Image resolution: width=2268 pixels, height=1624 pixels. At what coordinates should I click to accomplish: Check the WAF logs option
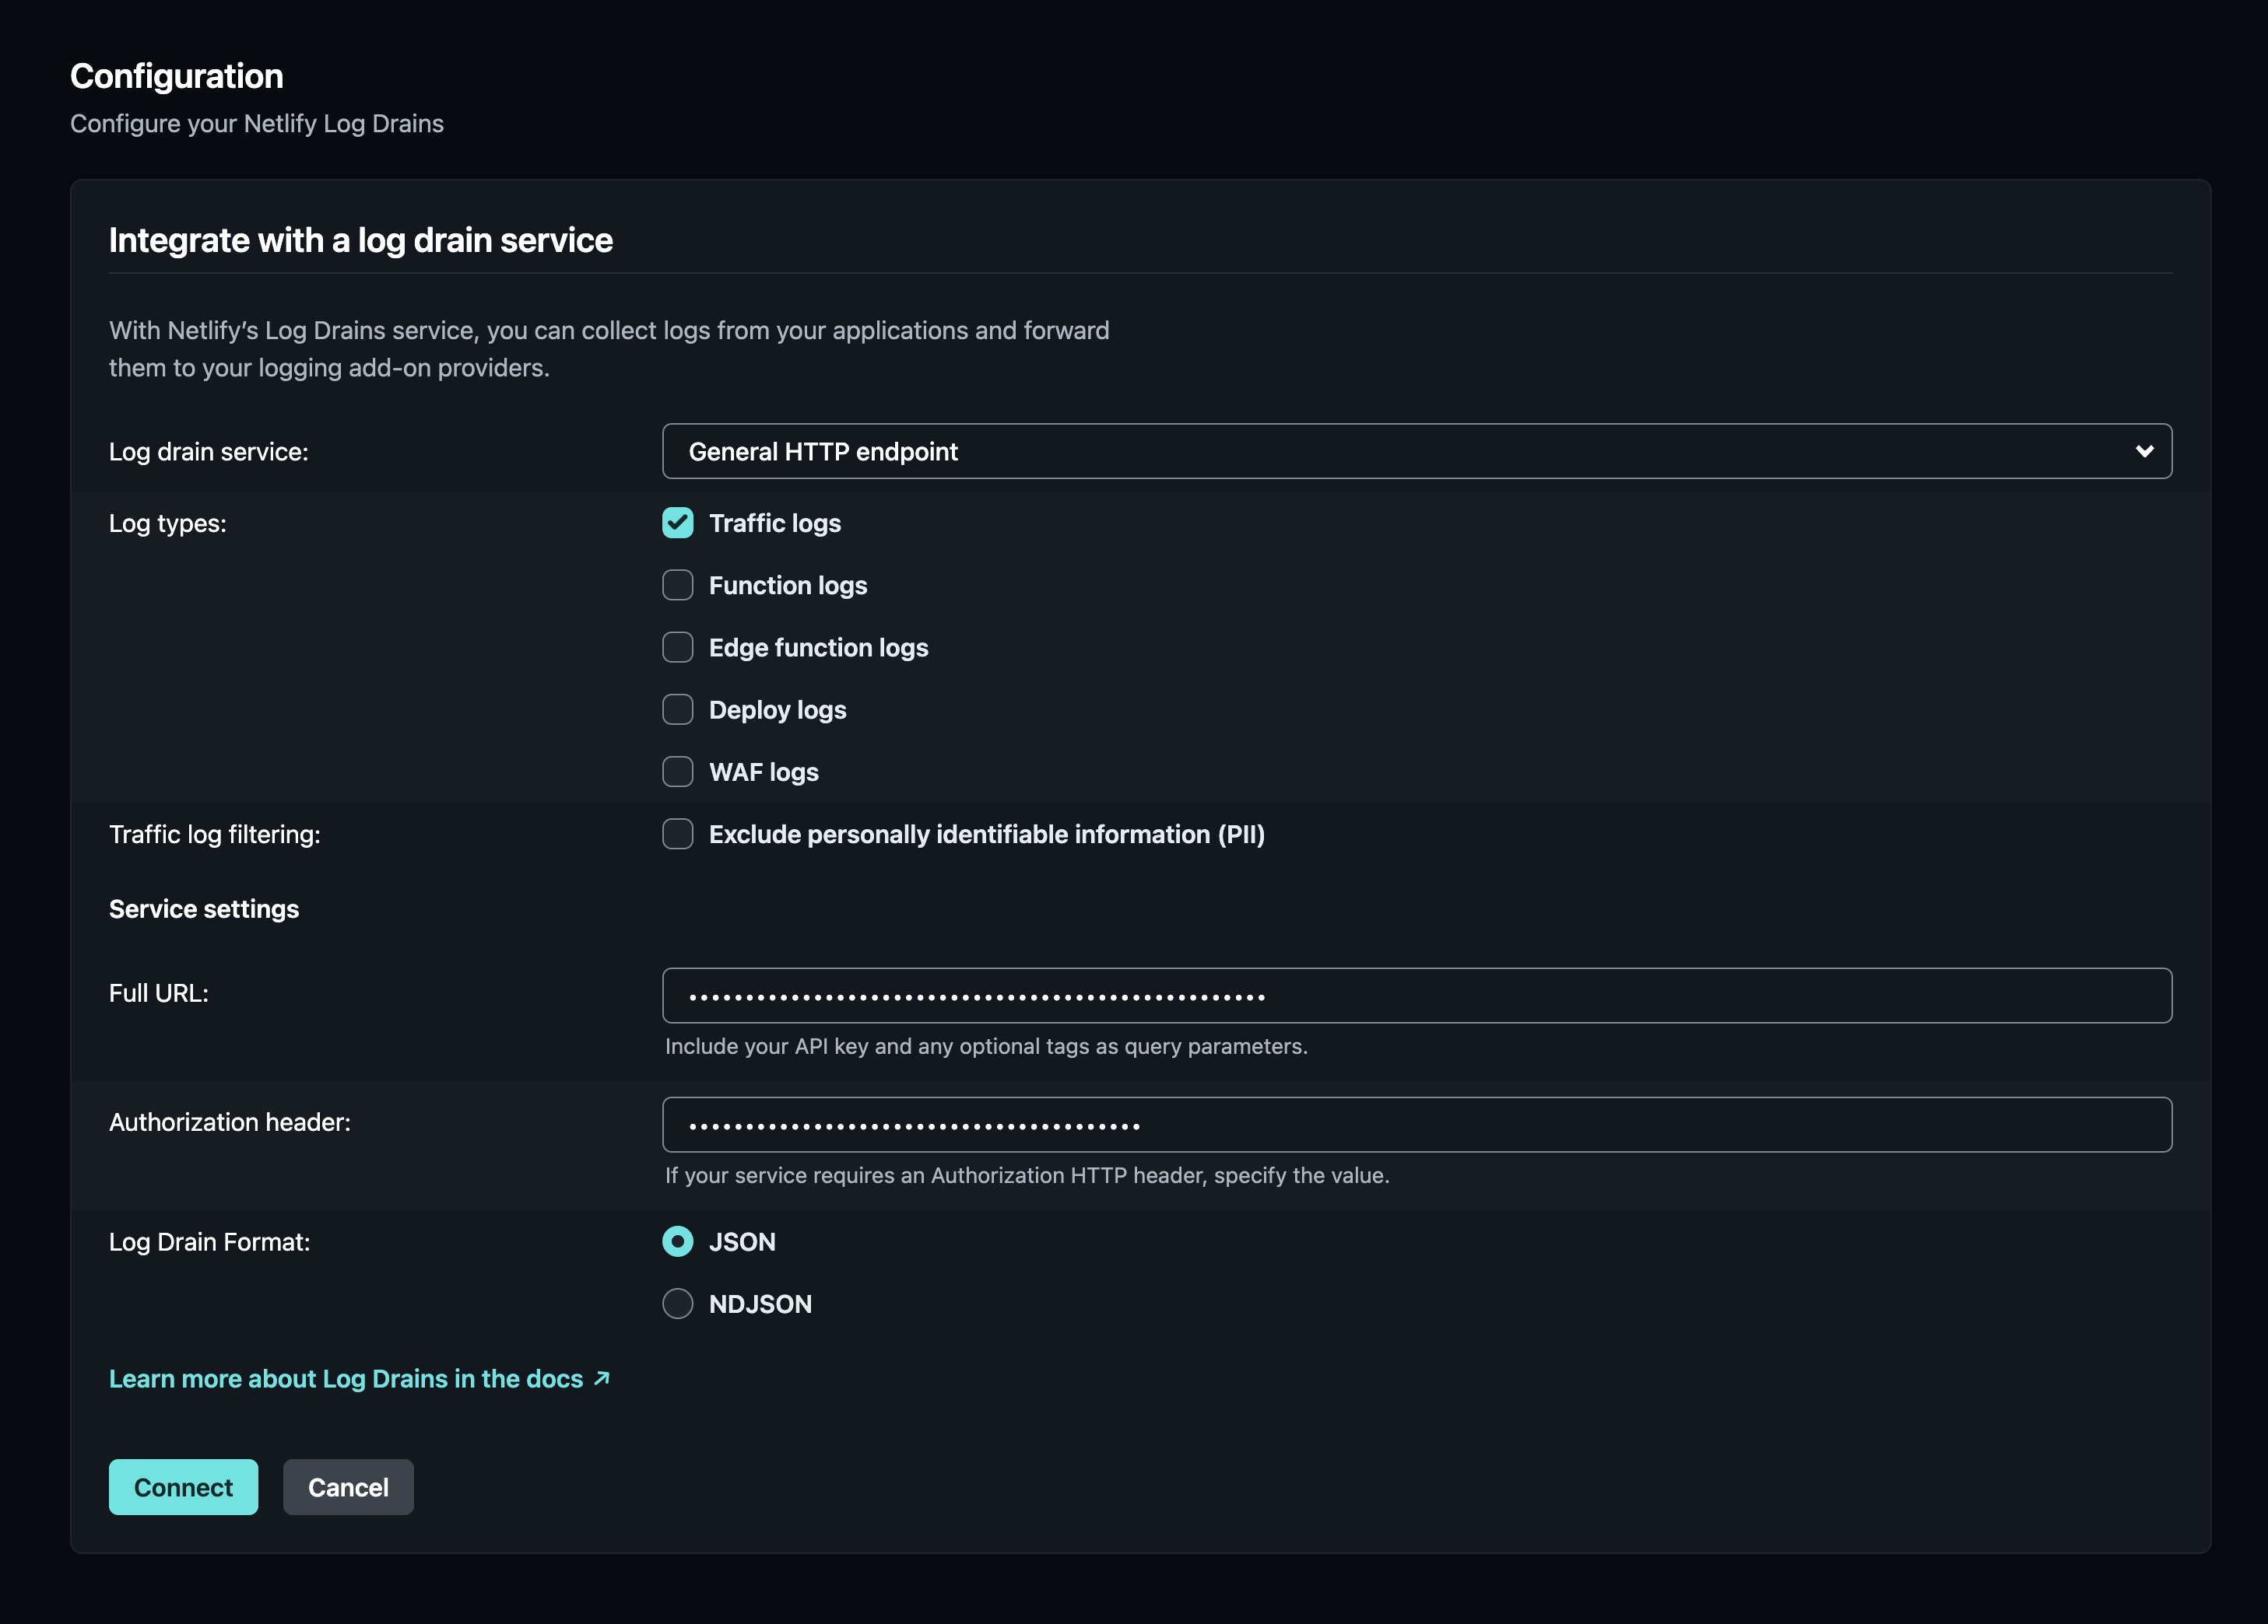[x=677, y=771]
